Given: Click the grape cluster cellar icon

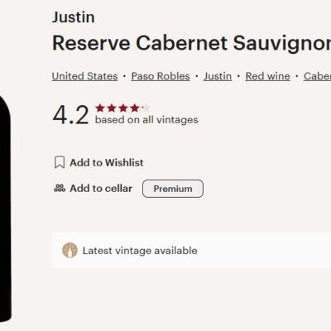Looking at the screenshot, I should click(60, 189).
